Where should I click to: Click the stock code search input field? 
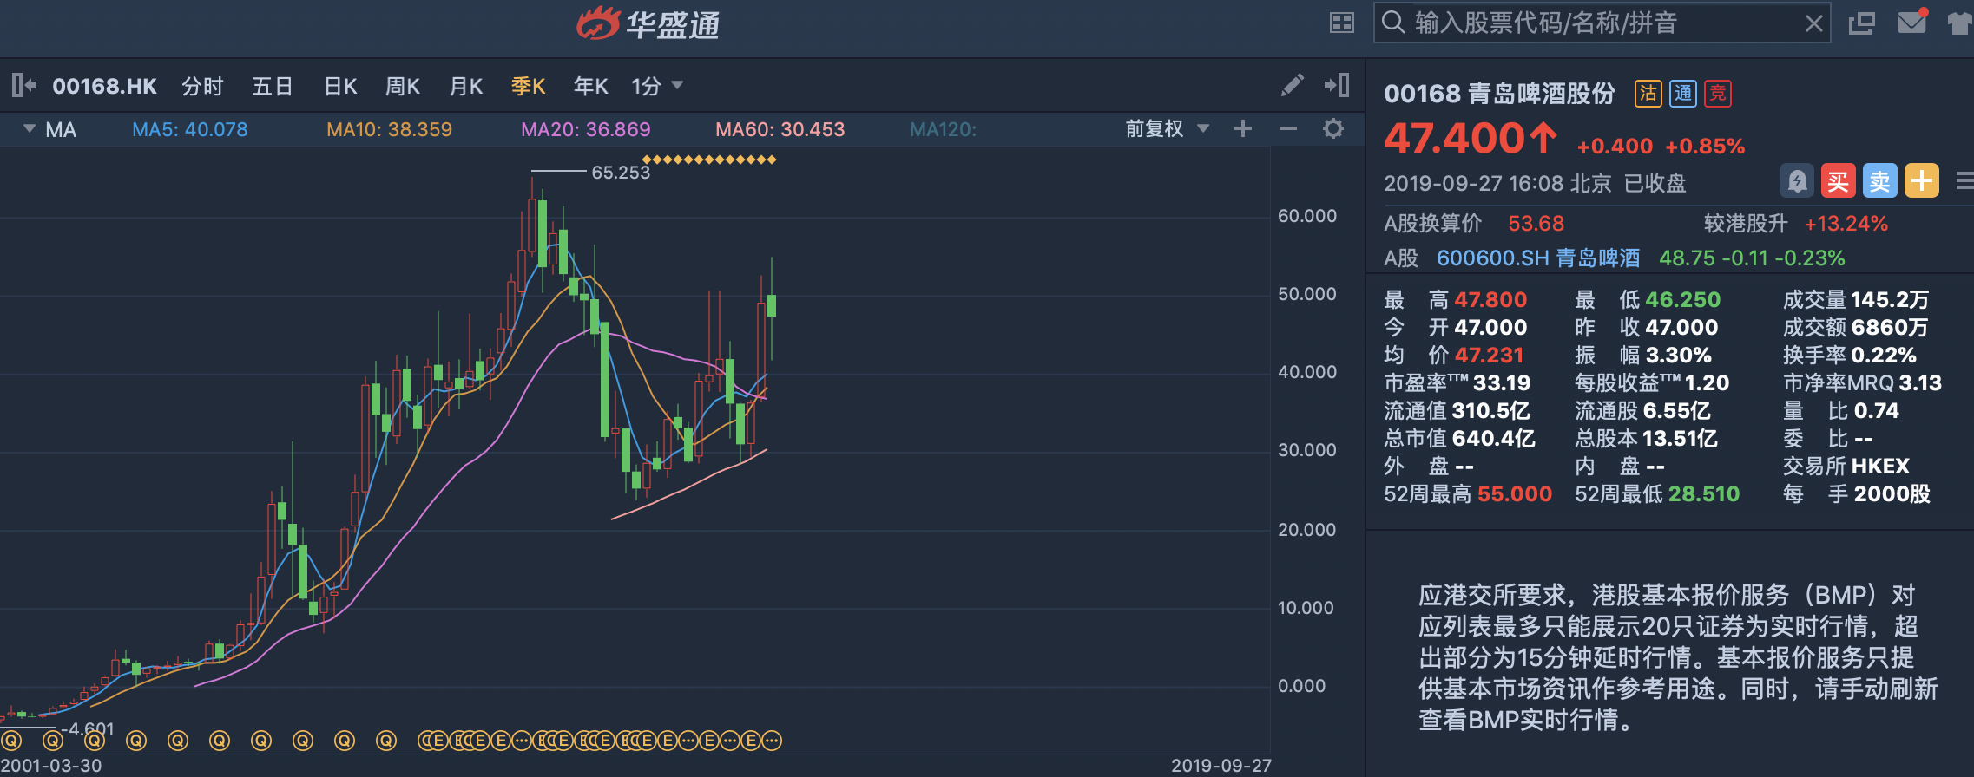pyautogui.click(x=1602, y=23)
